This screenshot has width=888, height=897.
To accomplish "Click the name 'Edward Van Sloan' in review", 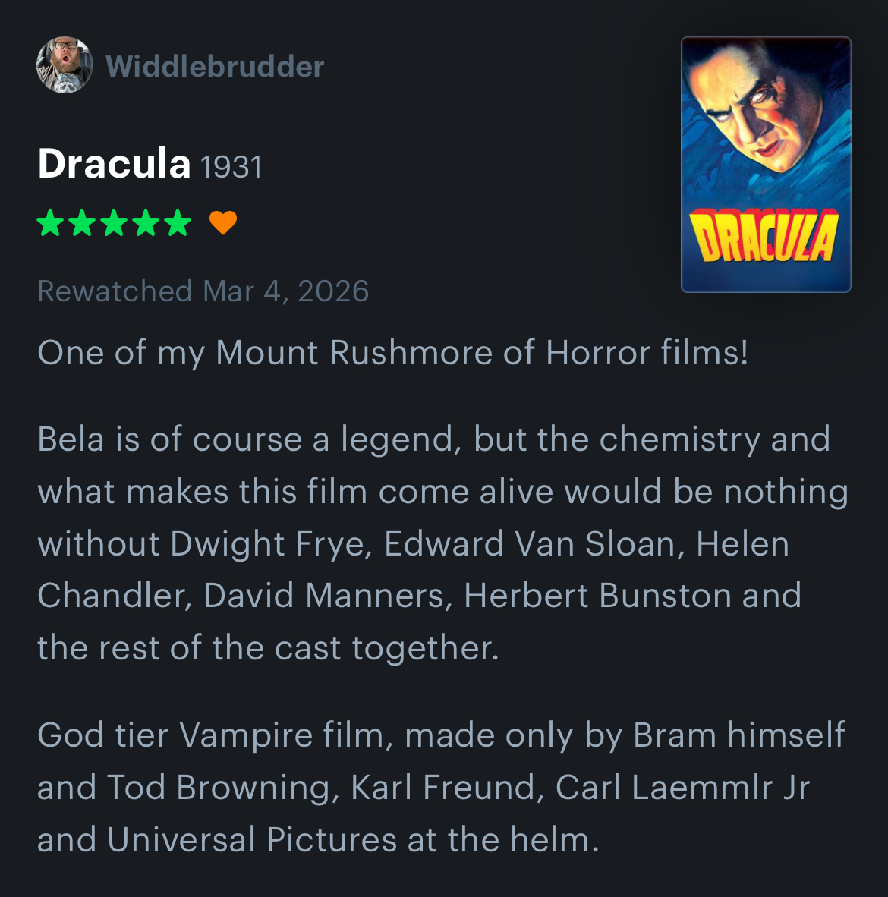I will pos(530,544).
